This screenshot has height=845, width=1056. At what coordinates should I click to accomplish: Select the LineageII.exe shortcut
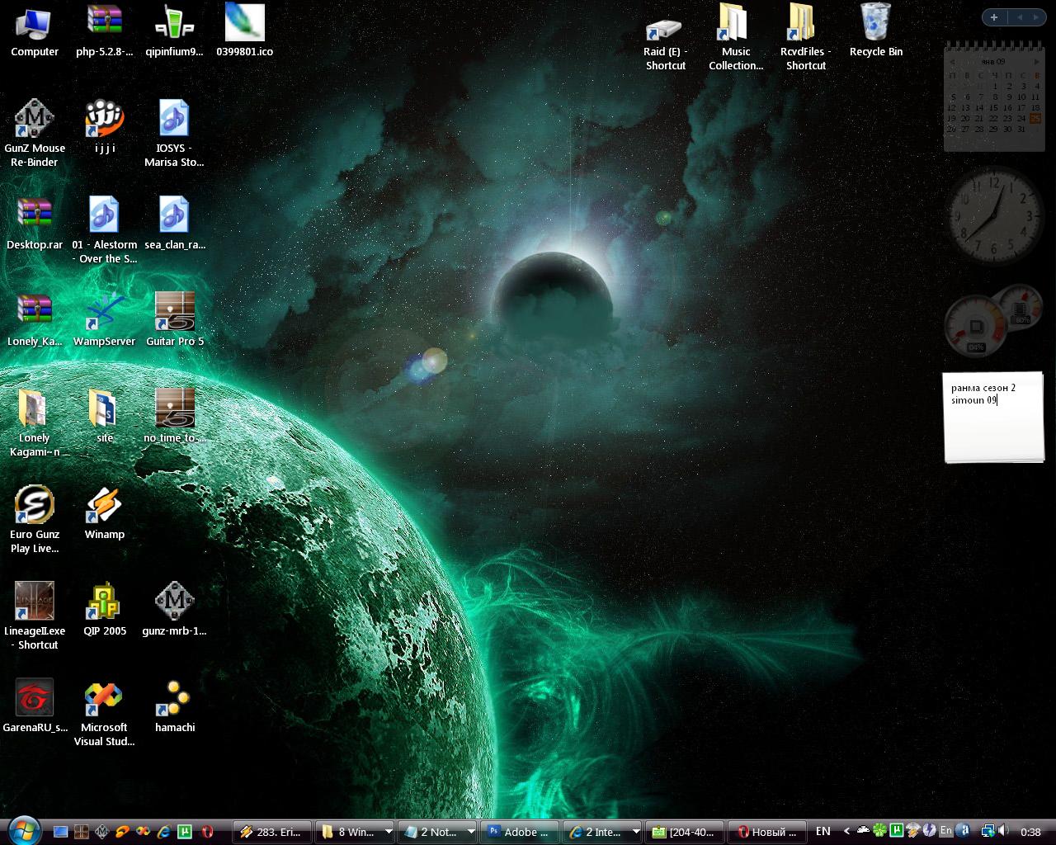[x=35, y=616]
